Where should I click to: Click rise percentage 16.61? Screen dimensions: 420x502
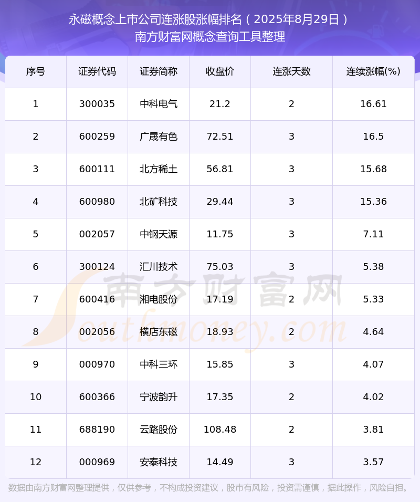(x=373, y=104)
